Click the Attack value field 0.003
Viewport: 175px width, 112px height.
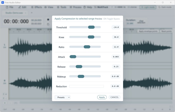point(116,57)
